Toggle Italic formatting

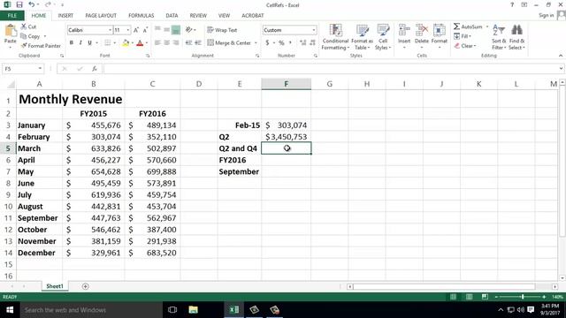pyautogui.click(x=80, y=43)
